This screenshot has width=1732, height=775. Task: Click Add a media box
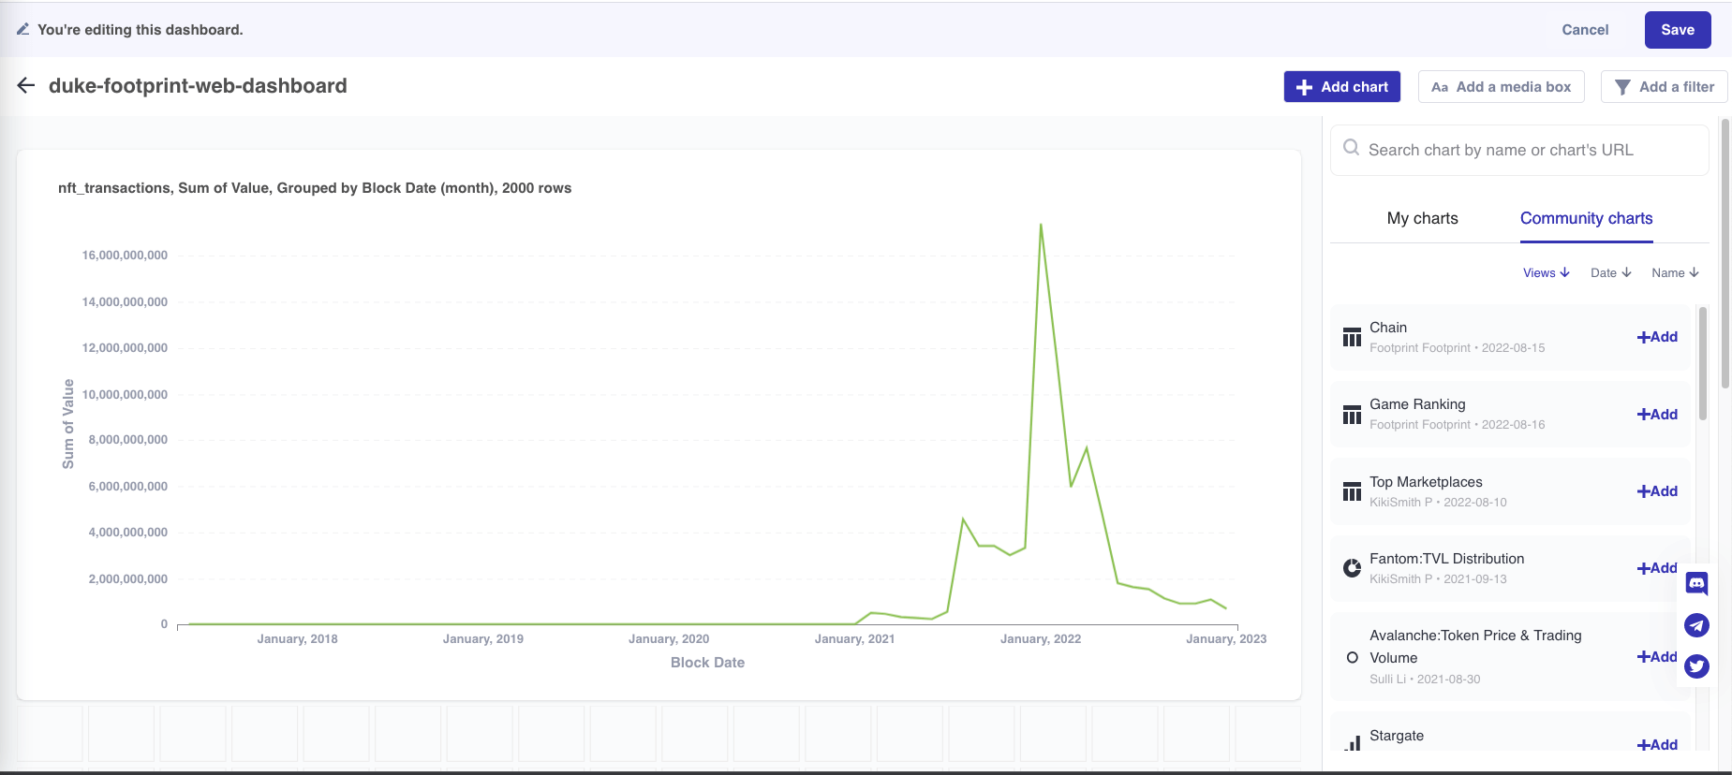click(1501, 86)
